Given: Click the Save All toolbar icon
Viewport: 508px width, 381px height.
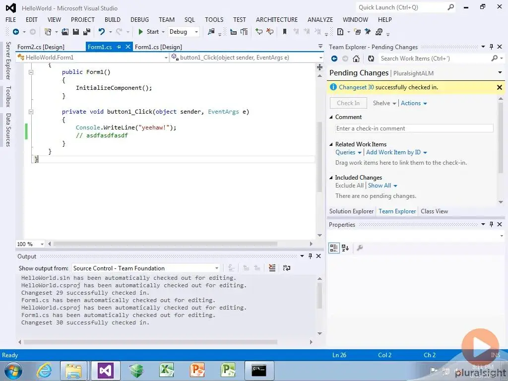Looking at the screenshot, I should [87, 32].
